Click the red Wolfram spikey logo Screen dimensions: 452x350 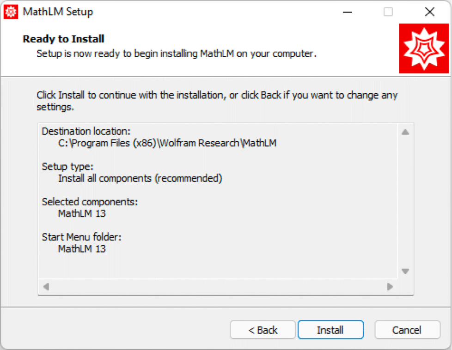[x=424, y=48]
